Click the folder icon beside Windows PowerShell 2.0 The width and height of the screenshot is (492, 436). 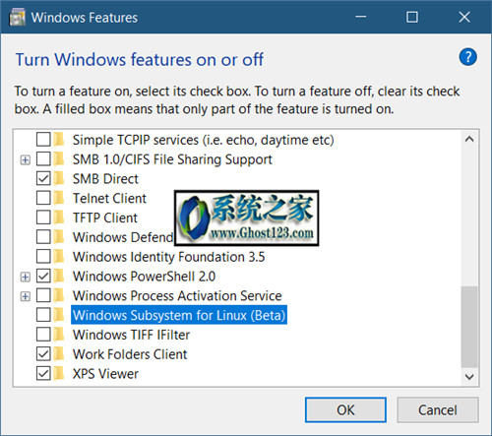tap(59, 276)
